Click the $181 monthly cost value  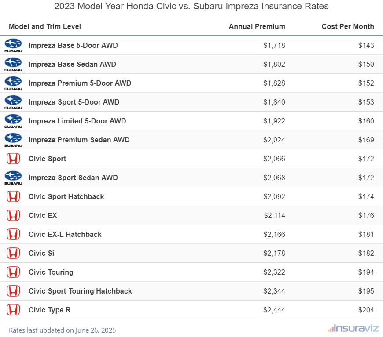(366, 234)
